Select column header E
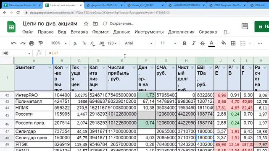 pyautogui.click(x=122, y=60)
